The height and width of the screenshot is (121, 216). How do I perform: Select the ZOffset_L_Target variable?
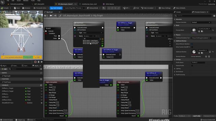pyautogui.click(x=7, y=88)
